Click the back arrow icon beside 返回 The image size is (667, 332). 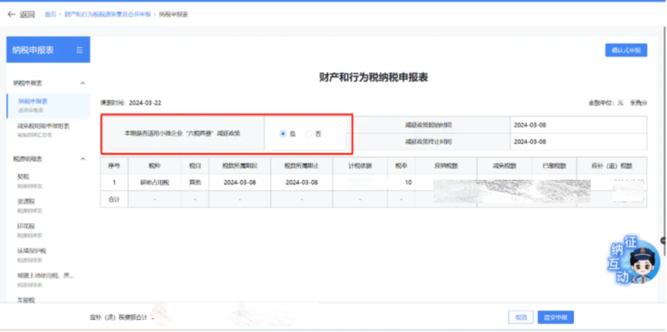pos(10,14)
